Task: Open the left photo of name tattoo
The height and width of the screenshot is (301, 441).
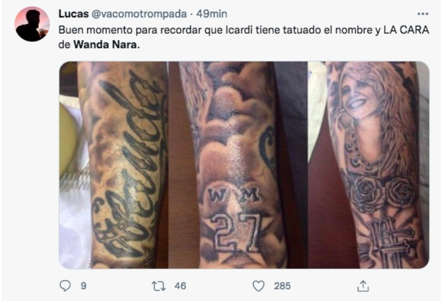Action: 114,165
